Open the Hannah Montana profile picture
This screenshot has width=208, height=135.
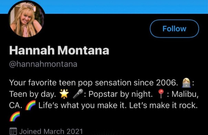pos(26,20)
